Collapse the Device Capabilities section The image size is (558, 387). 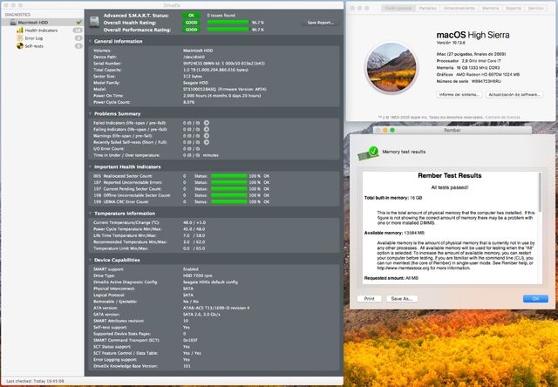pyautogui.click(x=91, y=260)
